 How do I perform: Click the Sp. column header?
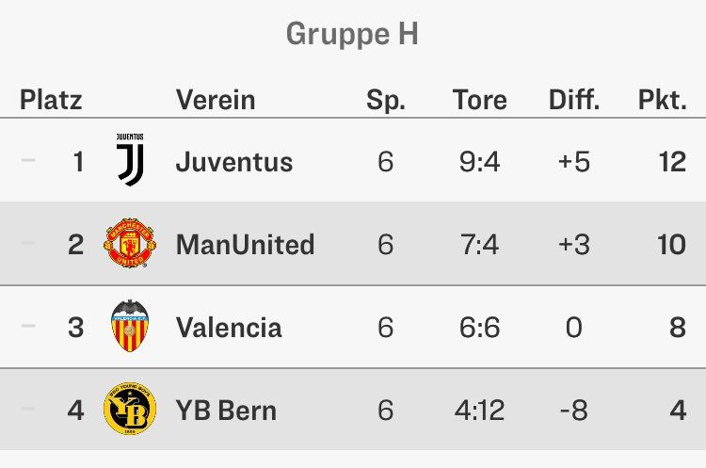click(x=385, y=99)
